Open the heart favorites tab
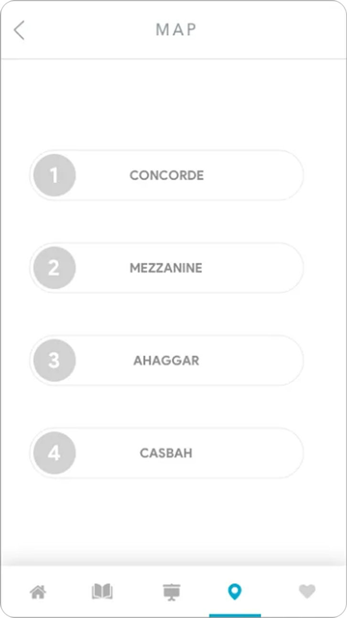 click(x=307, y=592)
